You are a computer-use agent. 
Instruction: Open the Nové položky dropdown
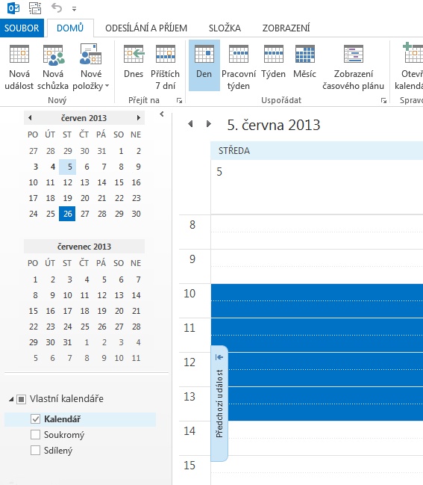click(91, 67)
